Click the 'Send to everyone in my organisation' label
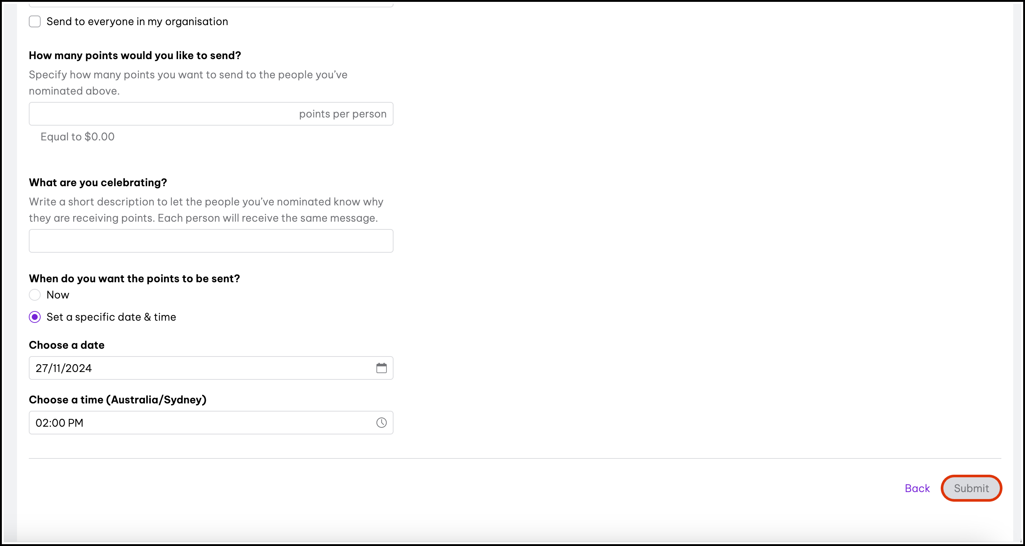 [137, 21]
